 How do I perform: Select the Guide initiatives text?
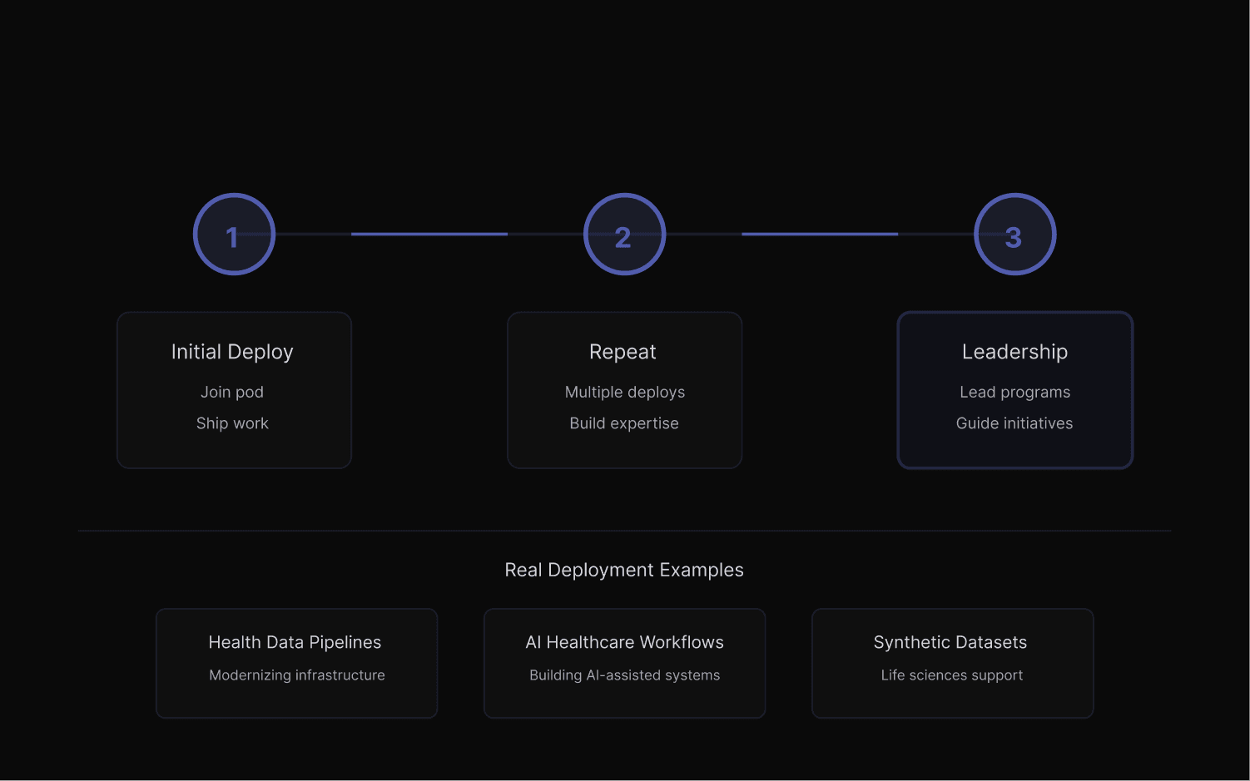[x=1014, y=423]
